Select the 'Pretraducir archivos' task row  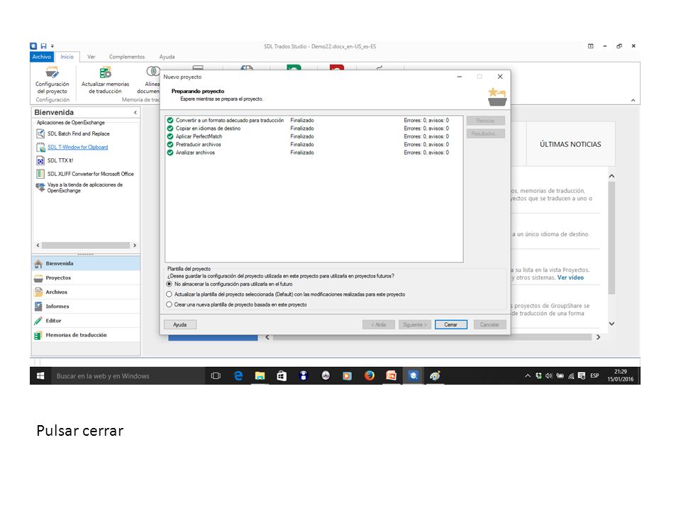pyautogui.click(x=314, y=145)
